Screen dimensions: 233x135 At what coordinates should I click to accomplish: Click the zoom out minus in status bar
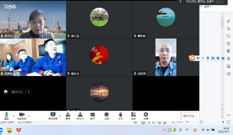(187, 122)
